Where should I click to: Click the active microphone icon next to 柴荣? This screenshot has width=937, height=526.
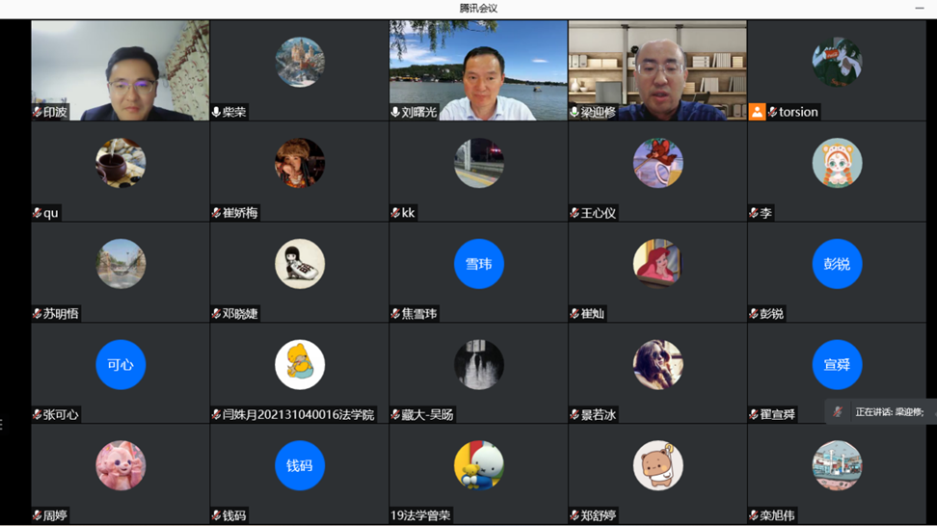pyautogui.click(x=217, y=113)
